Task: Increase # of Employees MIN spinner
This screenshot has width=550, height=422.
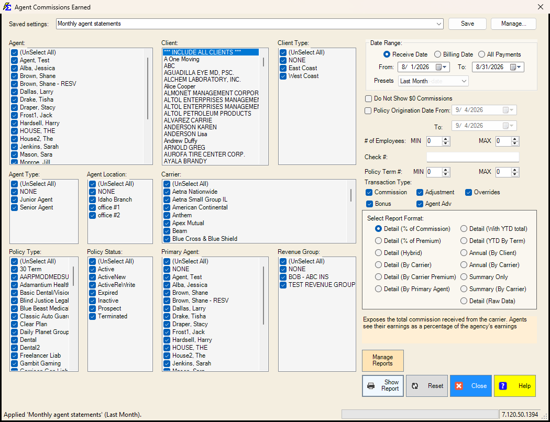Action: (x=446, y=139)
